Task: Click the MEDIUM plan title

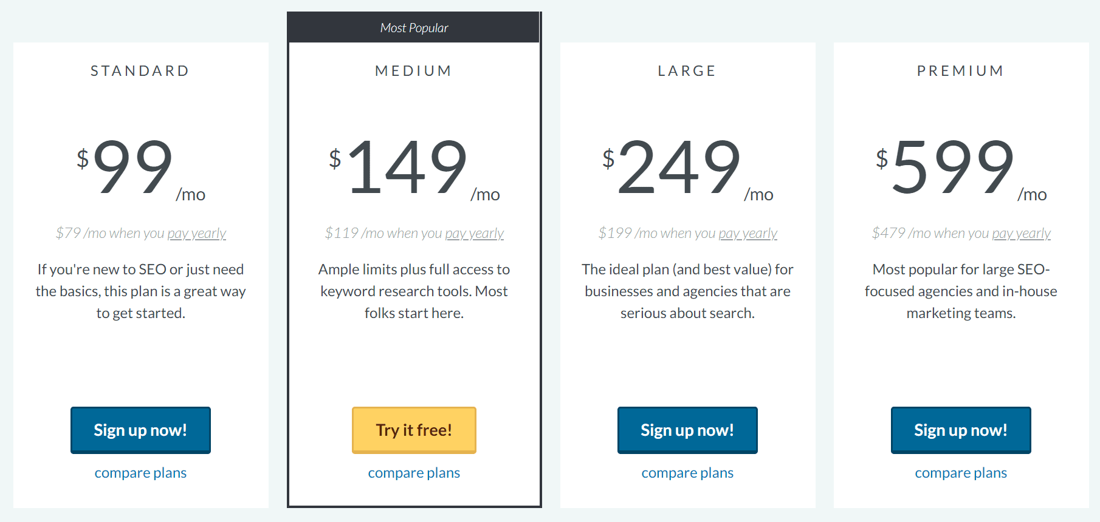Action: pos(414,71)
